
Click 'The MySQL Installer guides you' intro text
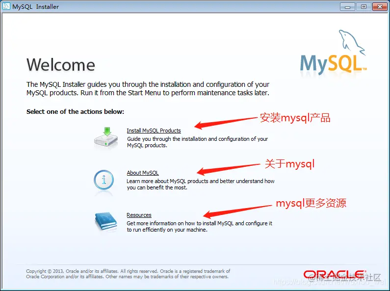tap(148, 88)
